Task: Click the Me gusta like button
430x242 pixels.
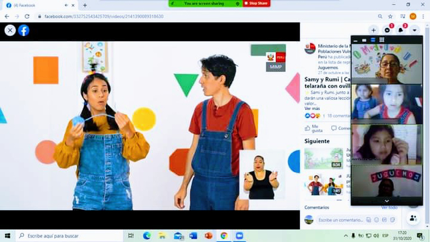Action: [x=314, y=128]
